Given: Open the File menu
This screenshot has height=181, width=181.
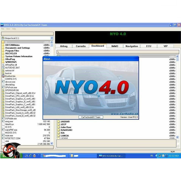Looking at the screenshot, I should [x=3, y=29].
